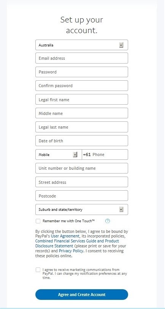The width and height of the screenshot is (165, 309).
Task: Tick the marketing communications consent checkbox
Action: click(38, 270)
